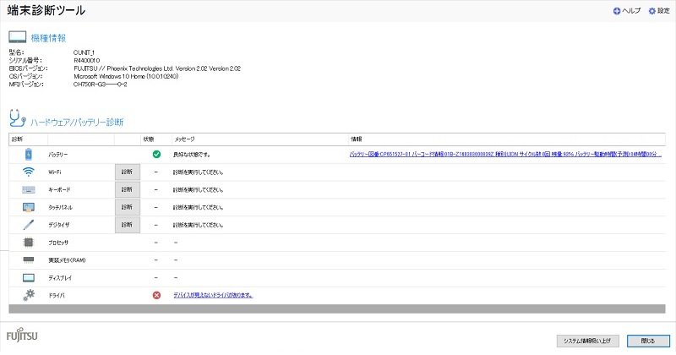Click the 診断 column header
The height and width of the screenshot is (355, 676).
pos(18,139)
